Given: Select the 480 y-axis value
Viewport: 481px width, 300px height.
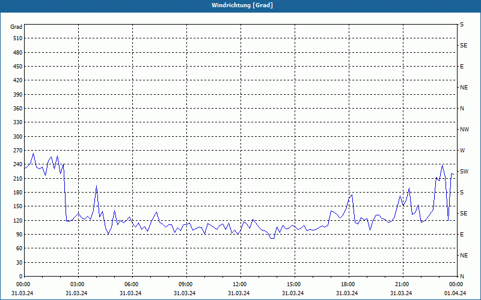Looking at the screenshot, I should [x=18, y=53].
